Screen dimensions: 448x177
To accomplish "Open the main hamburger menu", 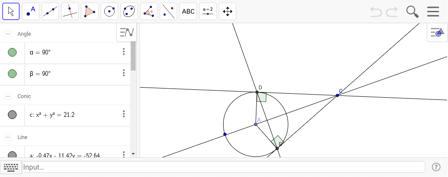I will pos(433,12).
